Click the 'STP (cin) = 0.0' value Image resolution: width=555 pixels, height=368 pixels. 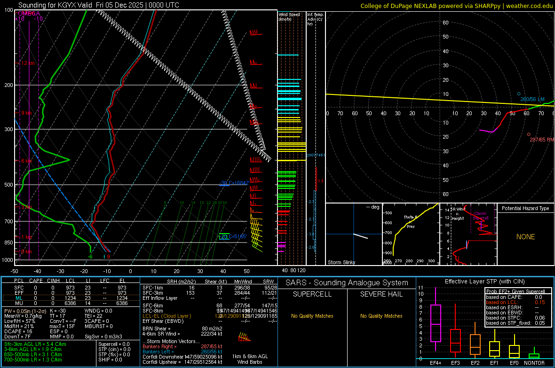[x=114, y=349]
